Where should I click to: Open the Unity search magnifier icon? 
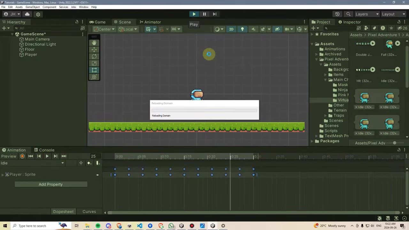coord(349,14)
